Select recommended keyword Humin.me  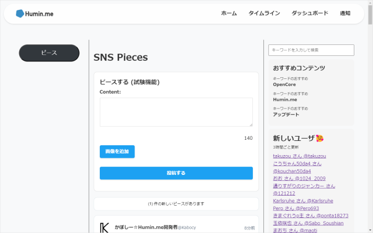285,100
